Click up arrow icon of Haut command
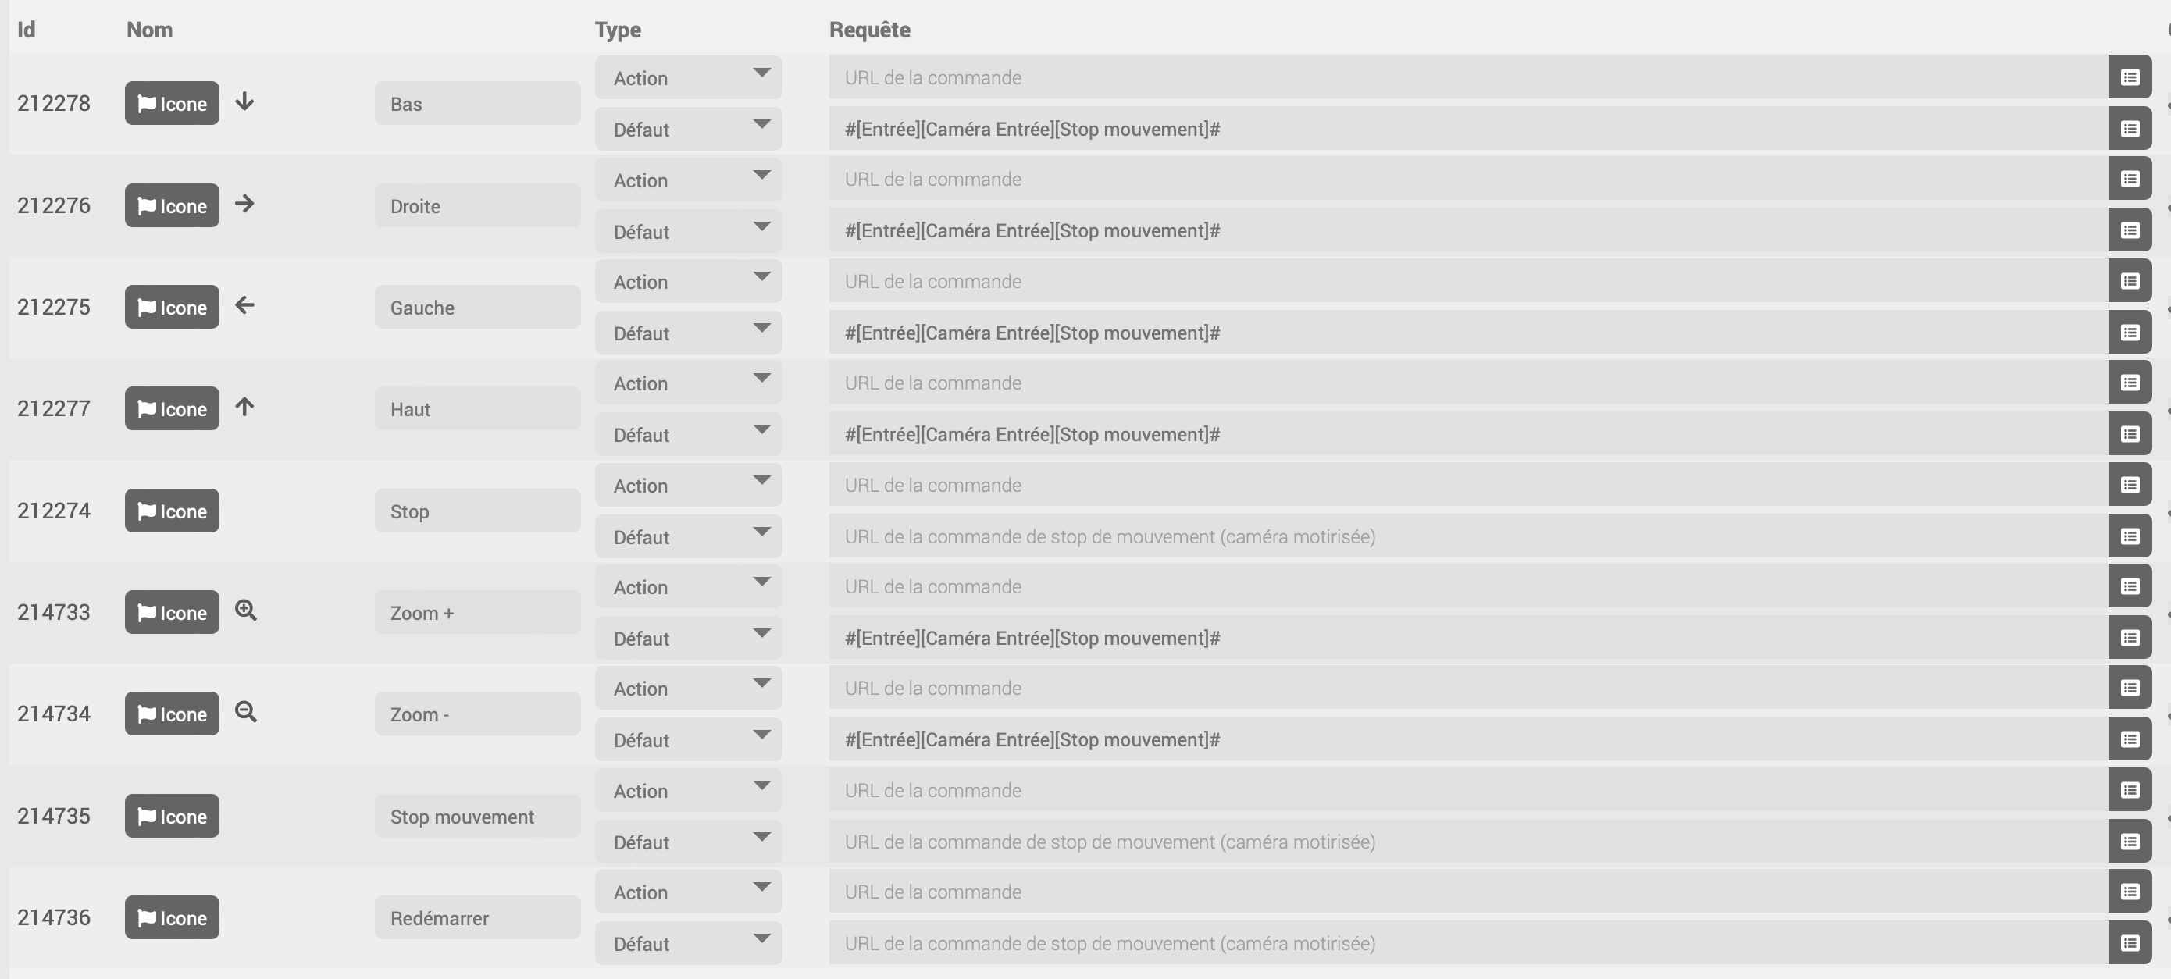The width and height of the screenshot is (2171, 979). click(244, 407)
